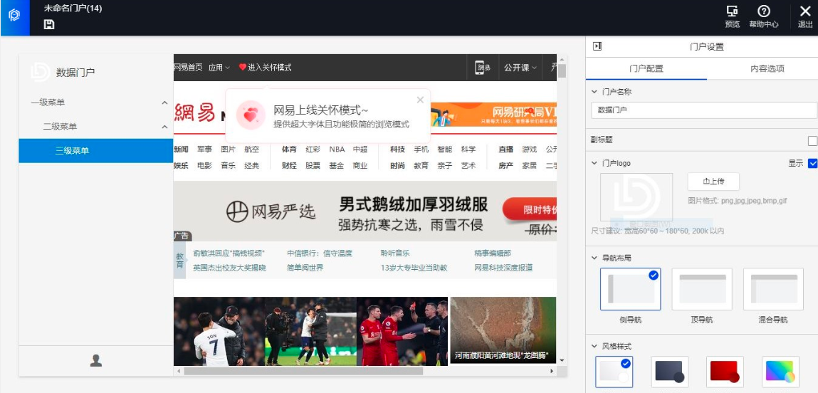Open the 公开课 dropdown
Viewport: 818px width, 393px height.
point(520,68)
